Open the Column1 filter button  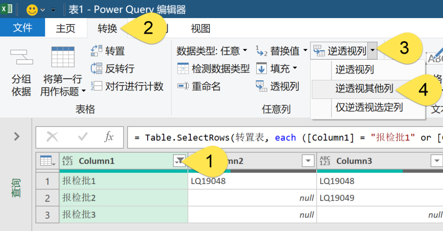tap(179, 161)
